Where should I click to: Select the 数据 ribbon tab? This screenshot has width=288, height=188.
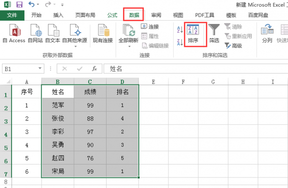[133, 15]
